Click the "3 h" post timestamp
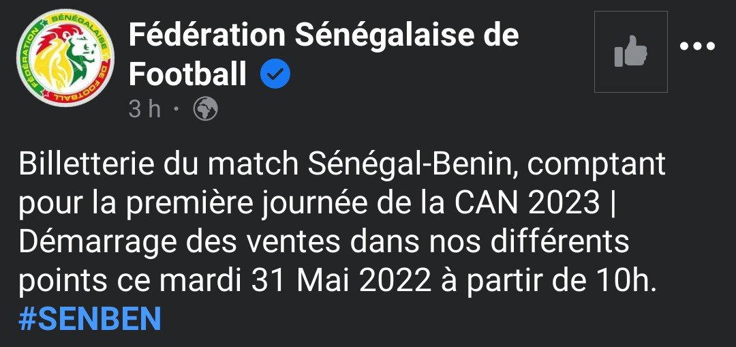 point(144,109)
